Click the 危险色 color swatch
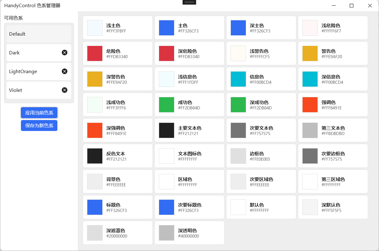This screenshot has height=251, width=379. (95, 53)
